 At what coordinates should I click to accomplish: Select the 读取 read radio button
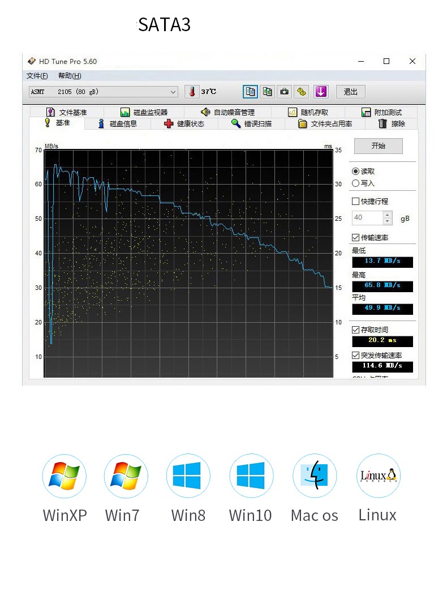click(355, 171)
